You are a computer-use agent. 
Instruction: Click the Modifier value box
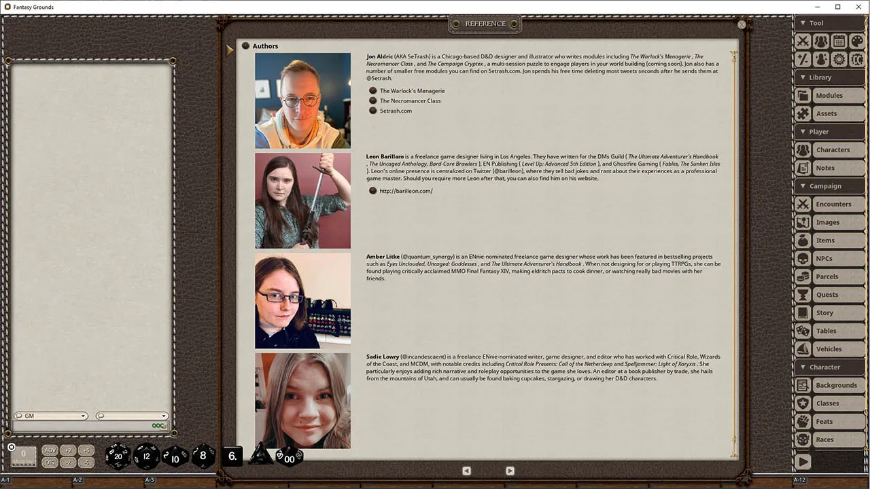coord(23,456)
